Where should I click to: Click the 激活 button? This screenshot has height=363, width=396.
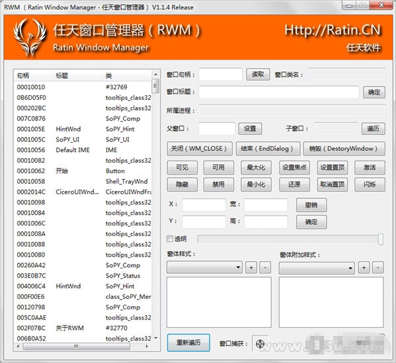point(370,167)
